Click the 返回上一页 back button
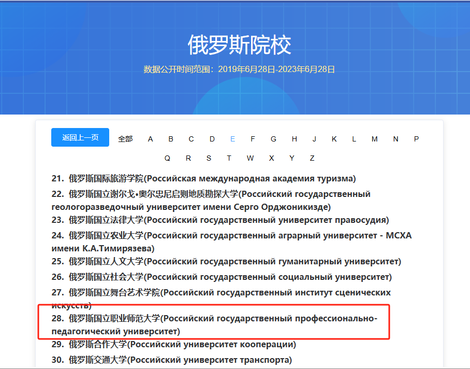 pos(80,137)
